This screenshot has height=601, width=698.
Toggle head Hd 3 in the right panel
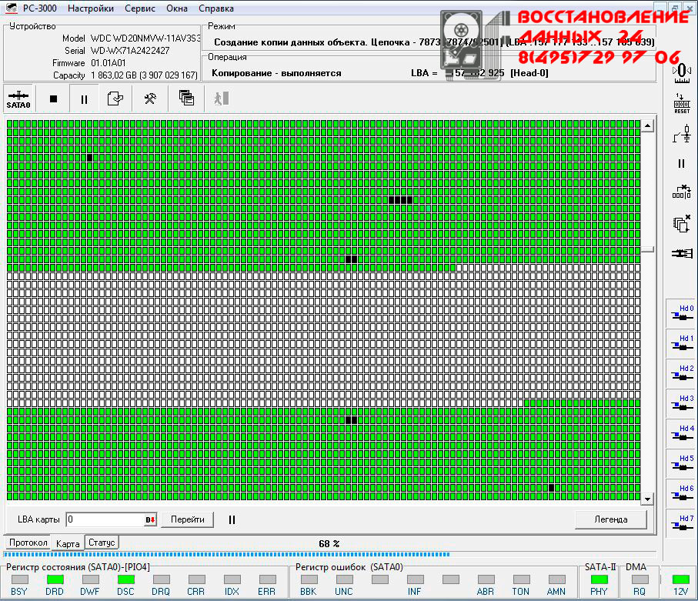click(x=681, y=403)
